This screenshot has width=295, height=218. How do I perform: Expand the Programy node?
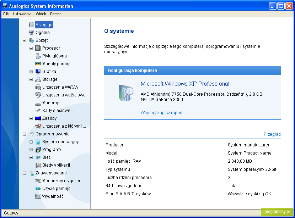pyautogui.click(x=31, y=150)
